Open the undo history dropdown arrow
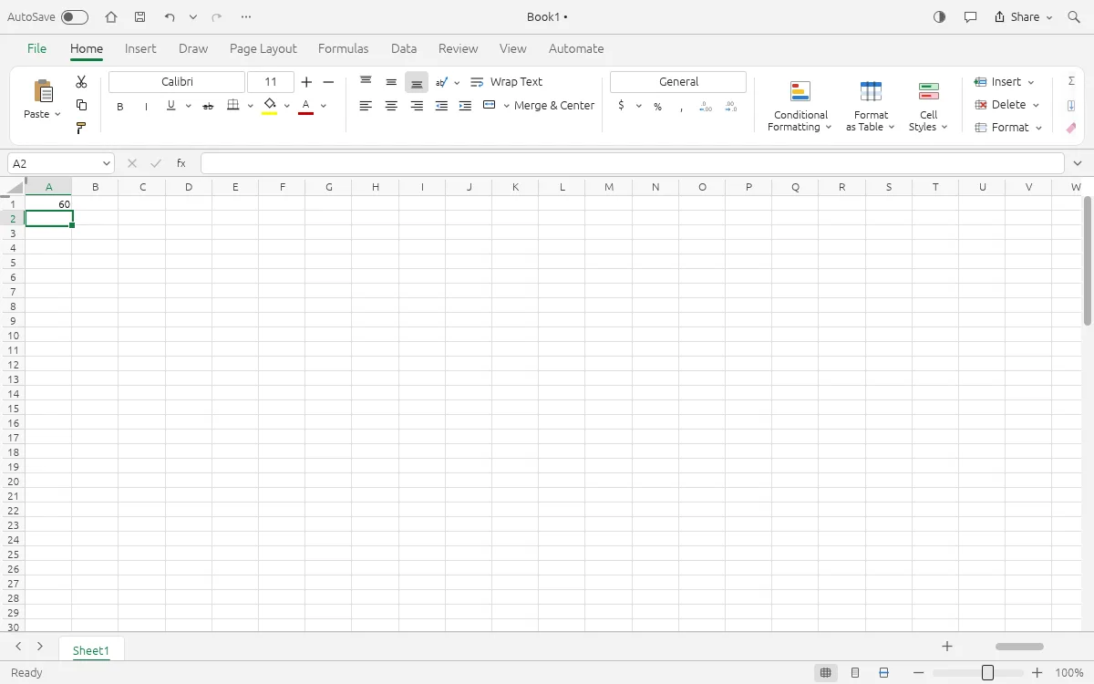This screenshot has width=1094, height=684. pos(193,17)
